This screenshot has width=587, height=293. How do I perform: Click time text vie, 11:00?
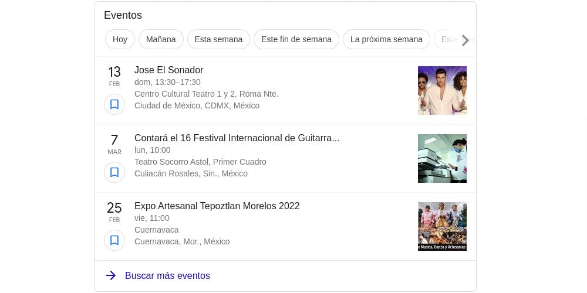tap(151, 218)
